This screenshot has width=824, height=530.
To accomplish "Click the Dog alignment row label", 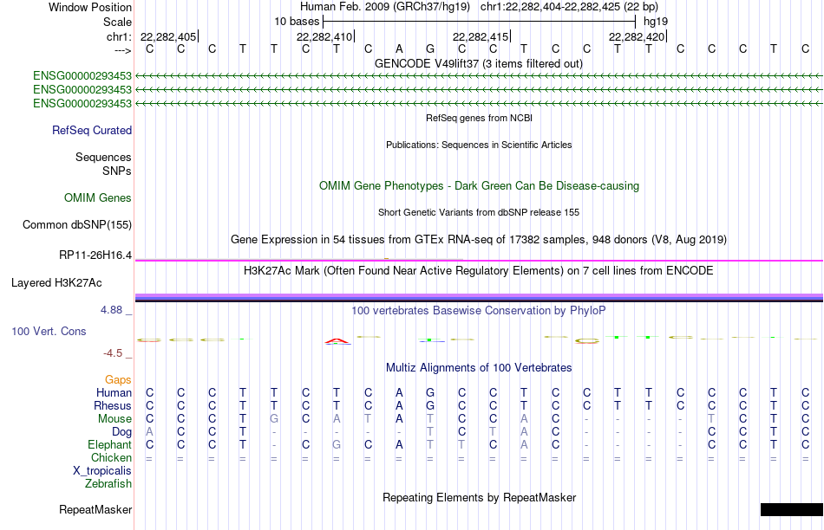I will (x=122, y=432).
